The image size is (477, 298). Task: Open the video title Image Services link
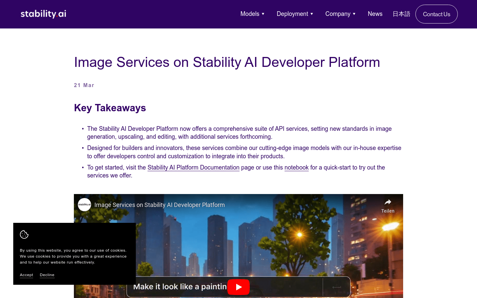pos(160,205)
